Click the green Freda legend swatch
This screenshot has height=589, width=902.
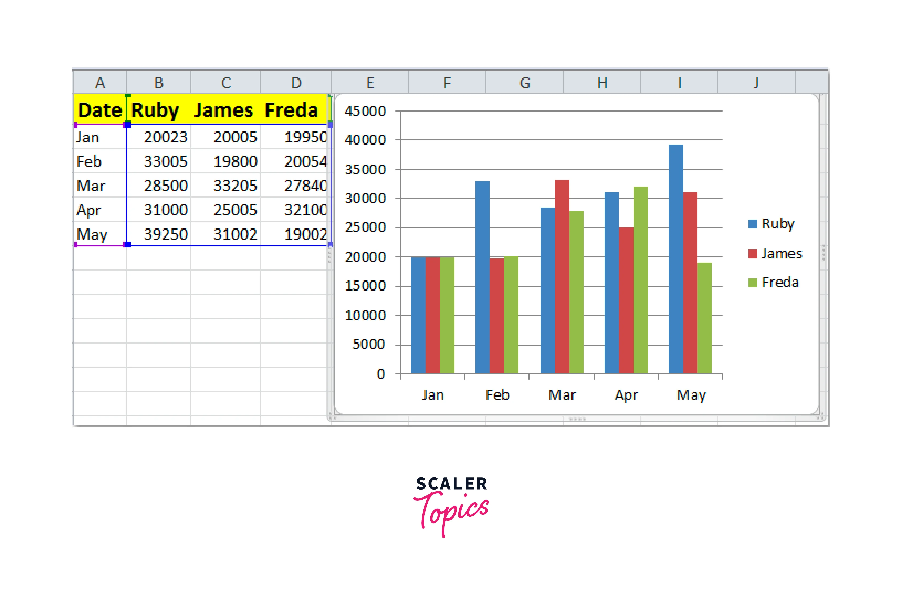(753, 283)
